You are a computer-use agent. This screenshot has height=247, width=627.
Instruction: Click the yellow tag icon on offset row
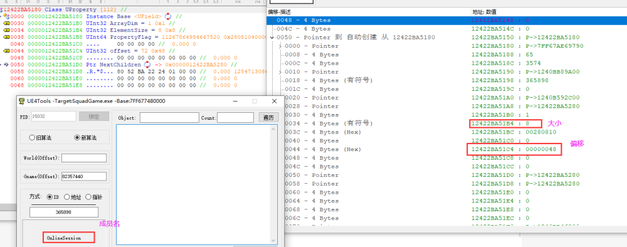pos(6,51)
